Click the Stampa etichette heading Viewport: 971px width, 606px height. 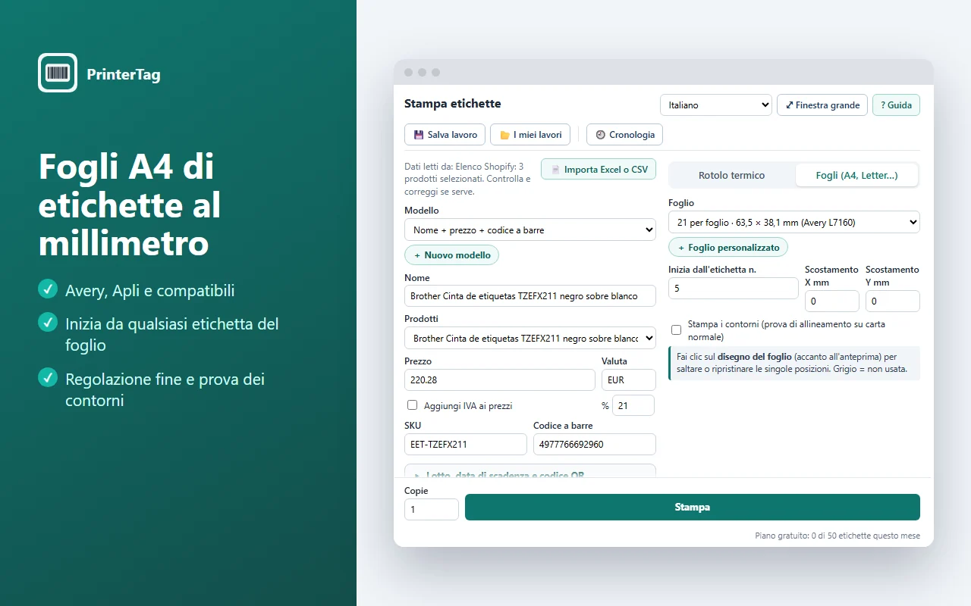(x=453, y=104)
